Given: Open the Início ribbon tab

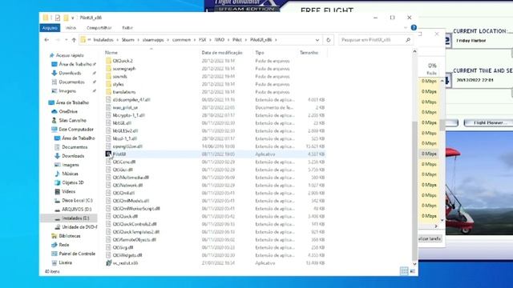Looking at the screenshot, I should (x=71, y=28).
